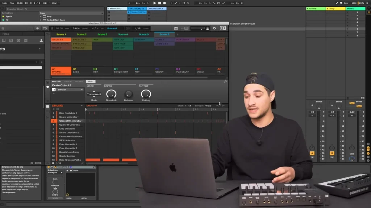The height and width of the screenshot is (208, 371).
Task: Adjust Release knob
Action: point(129,94)
